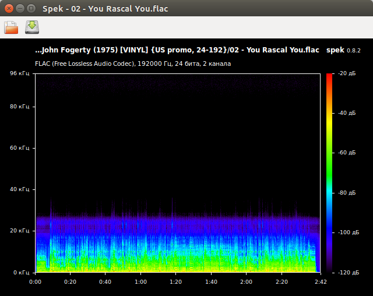Save the spectrogram with the download icon
373x296 pixels.
[32, 27]
